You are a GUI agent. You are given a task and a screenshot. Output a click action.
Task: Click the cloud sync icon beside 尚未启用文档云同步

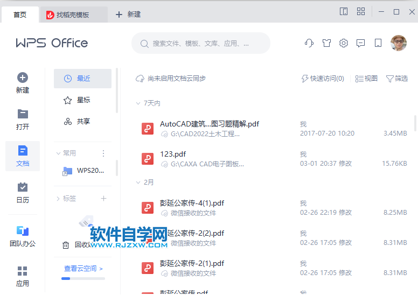(x=140, y=79)
